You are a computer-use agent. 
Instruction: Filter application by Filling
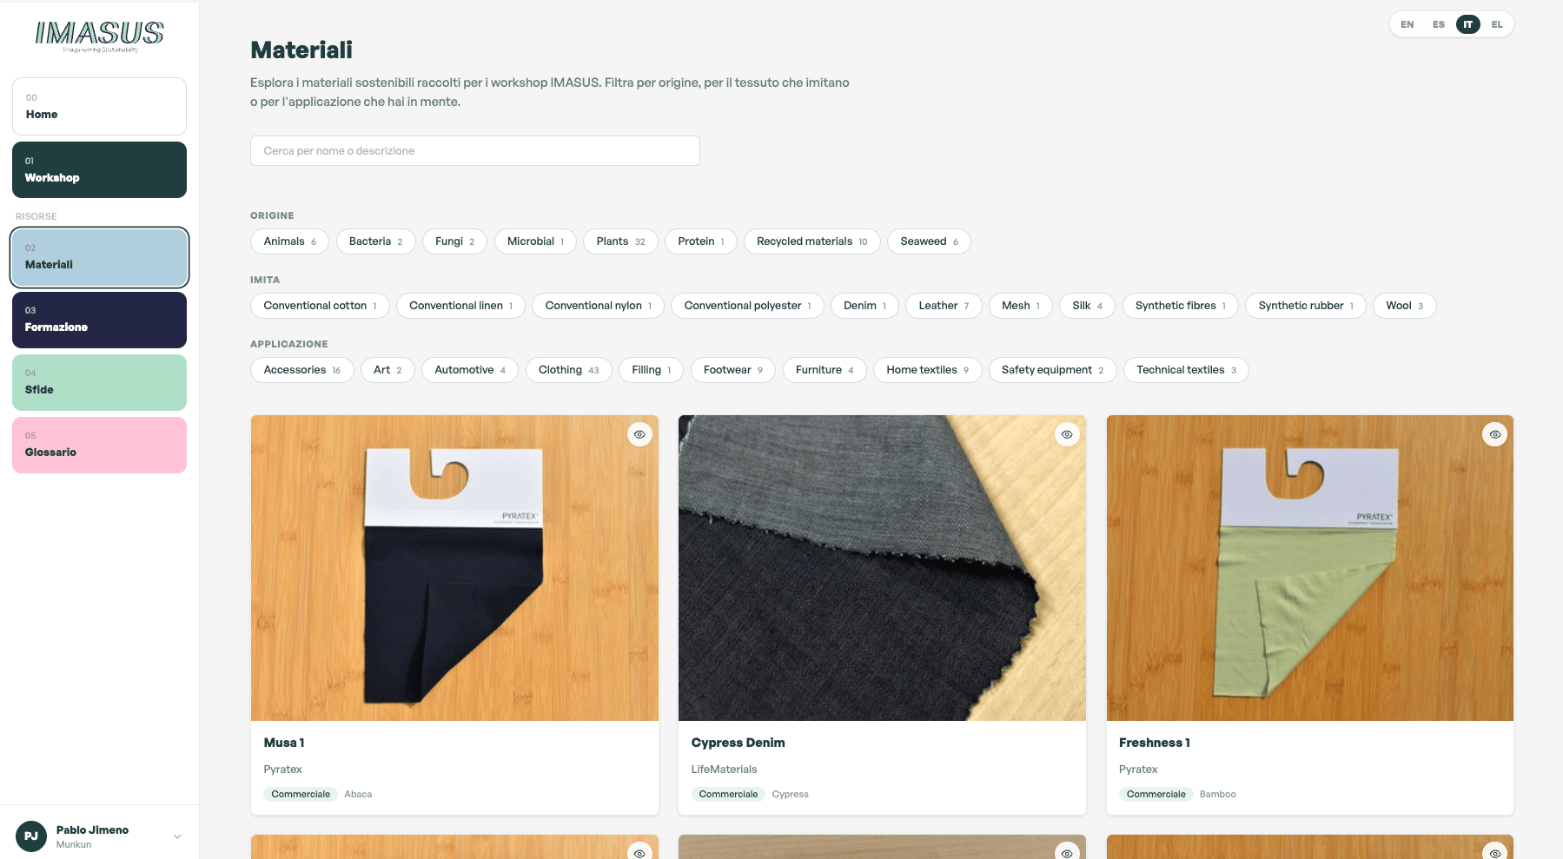pyautogui.click(x=651, y=370)
